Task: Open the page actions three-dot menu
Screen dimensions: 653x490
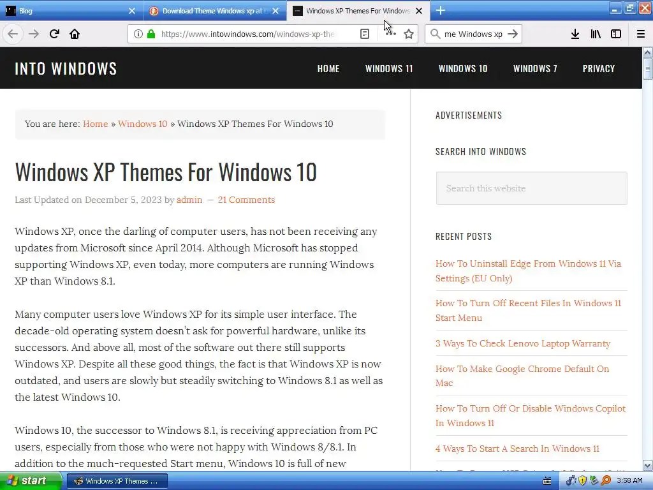Action: (390, 34)
